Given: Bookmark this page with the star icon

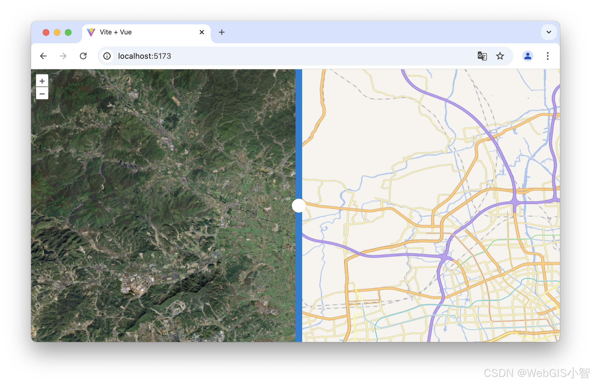Looking at the screenshot, I should pyautogui.click(x=500, y=56).
